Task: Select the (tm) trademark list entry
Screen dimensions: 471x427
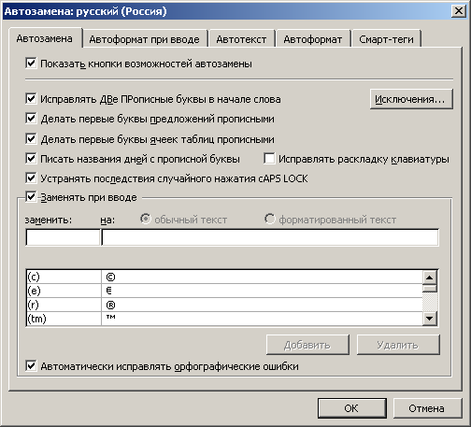Action: [224, 319]
